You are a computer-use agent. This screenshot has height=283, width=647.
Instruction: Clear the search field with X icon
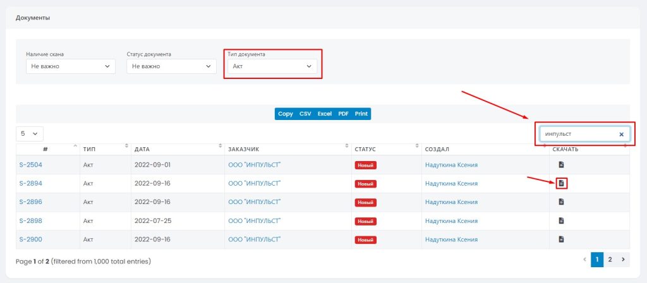tap(621, 135)
